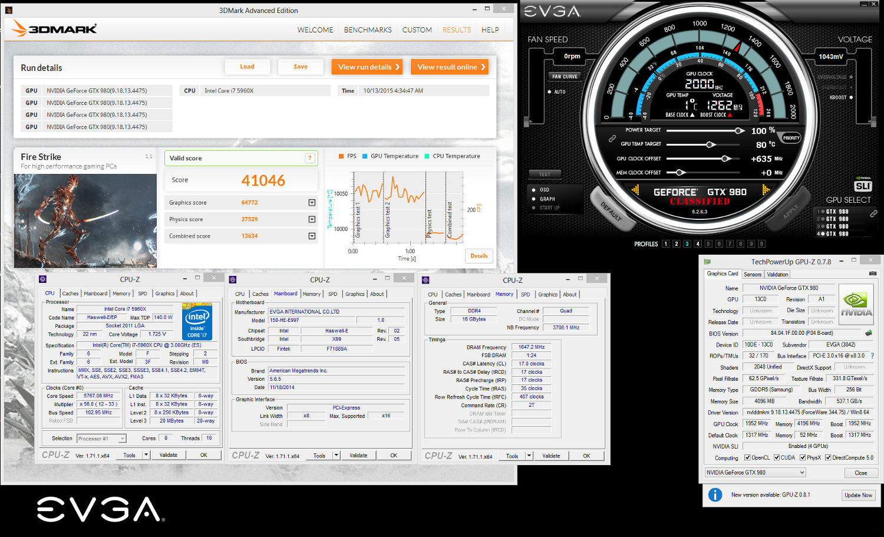Screen dimensions: 884x537
Task: Click right yellow arrow beside GeForce GTX 980
Action: [x=766, y=190]
